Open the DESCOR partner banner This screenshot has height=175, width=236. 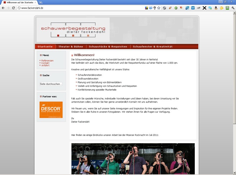point(51,110)
